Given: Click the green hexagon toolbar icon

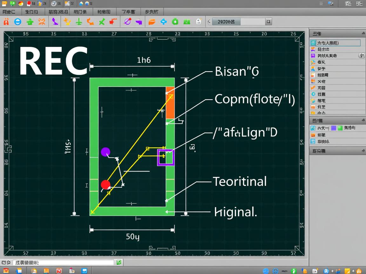Looking at the screenshot, I should pos(175,22).
